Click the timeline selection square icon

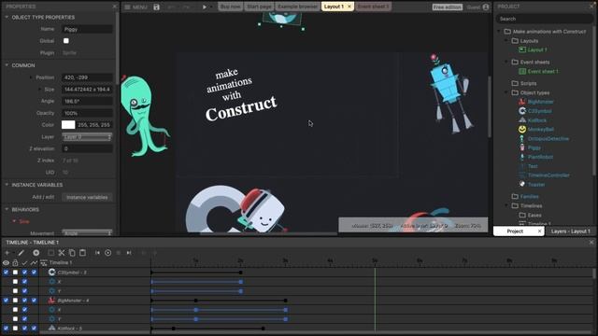coord(50,253)
